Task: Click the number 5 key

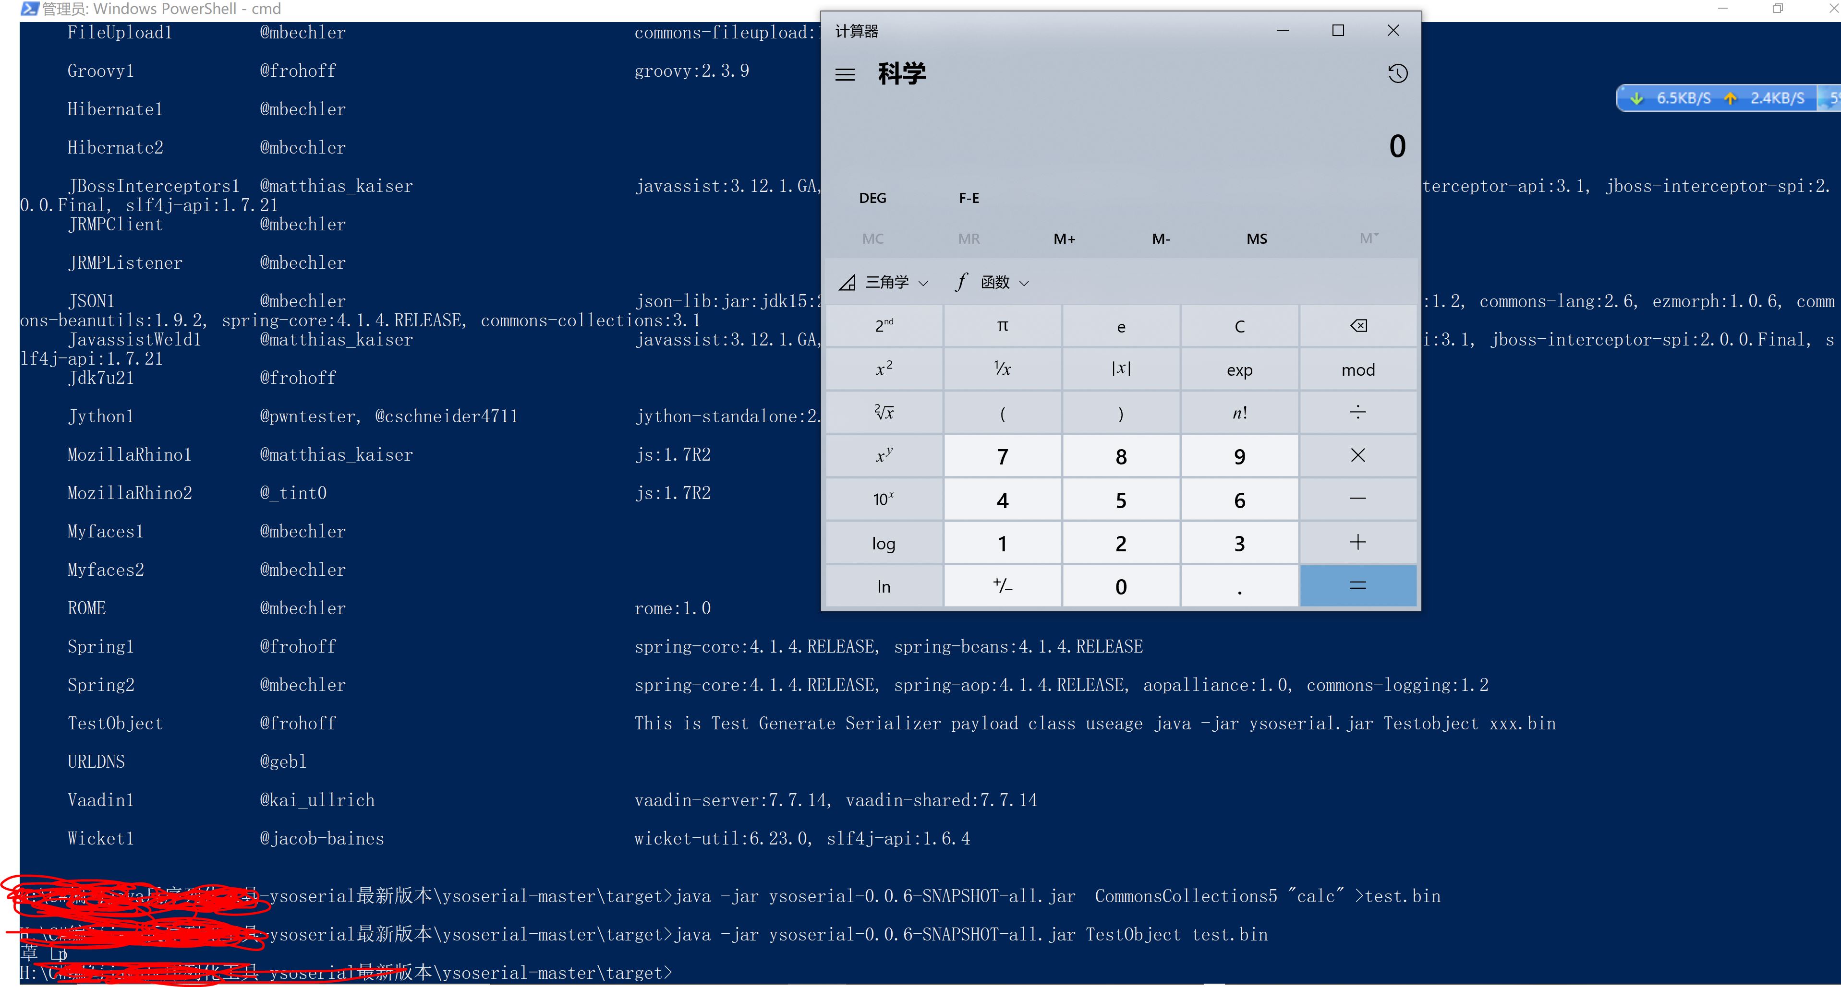Action: pyautogui.click(x=1121, y=499)
